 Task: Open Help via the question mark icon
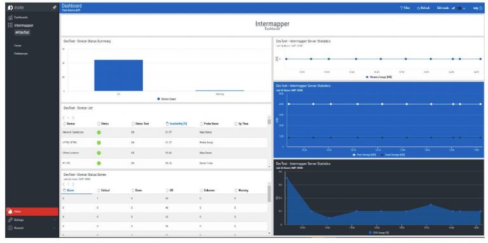point(480,8)
